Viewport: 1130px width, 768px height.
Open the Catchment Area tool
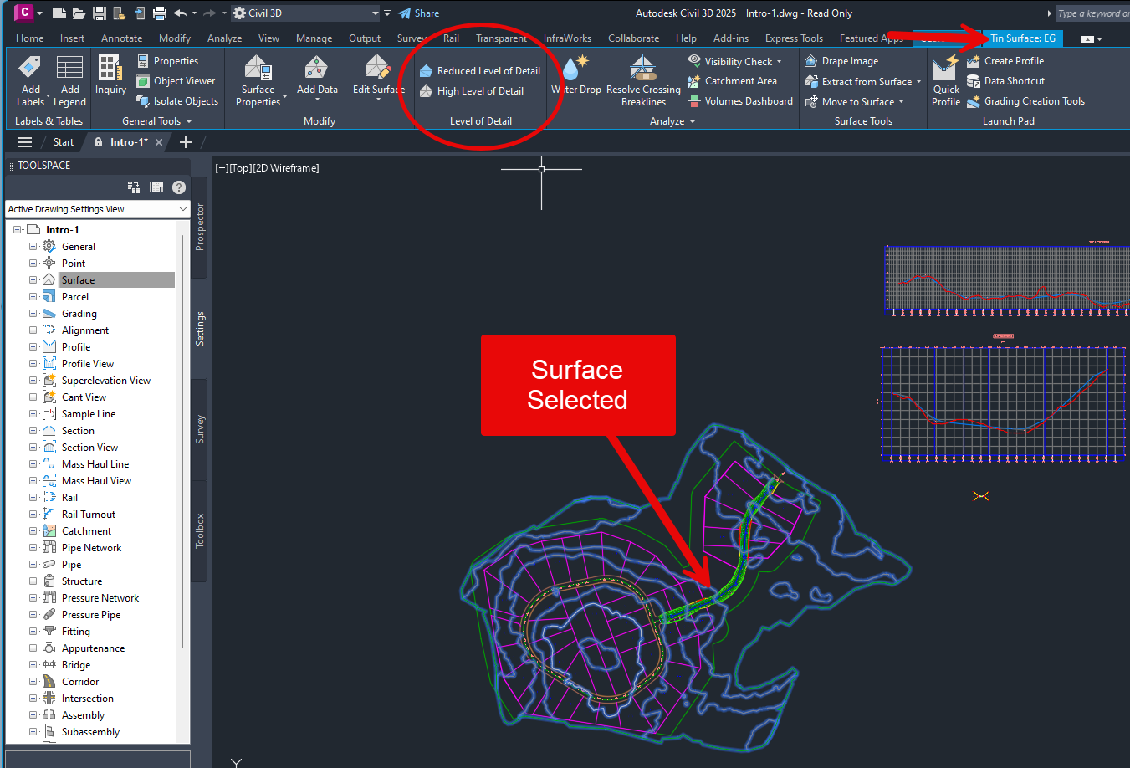(x=732, y=81)
